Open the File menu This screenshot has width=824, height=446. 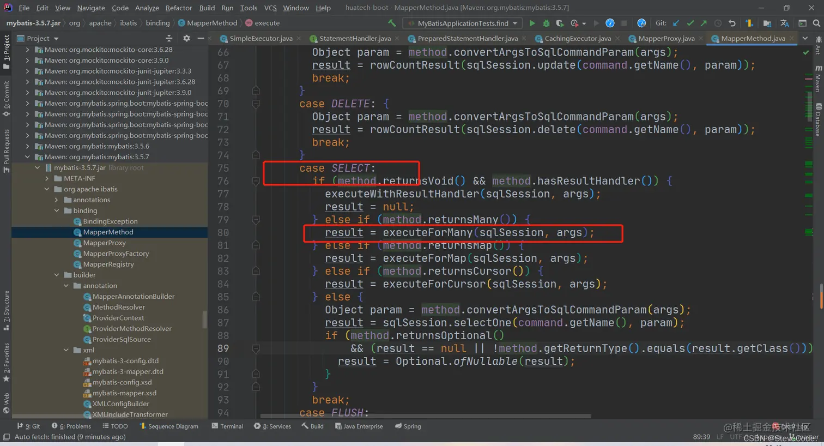click(24, 8)
